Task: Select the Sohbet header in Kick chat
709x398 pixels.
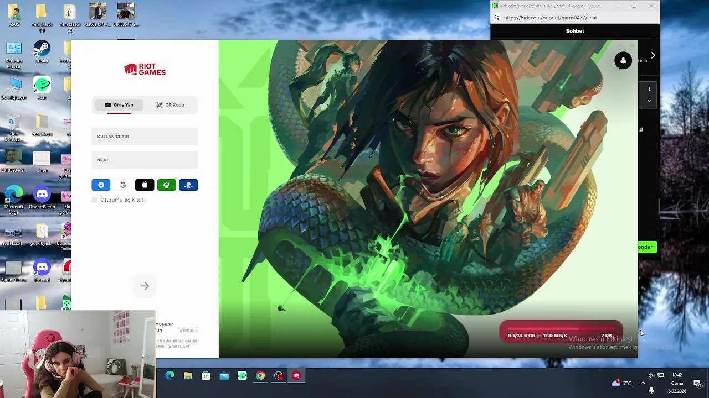Action: coord(575,31)
